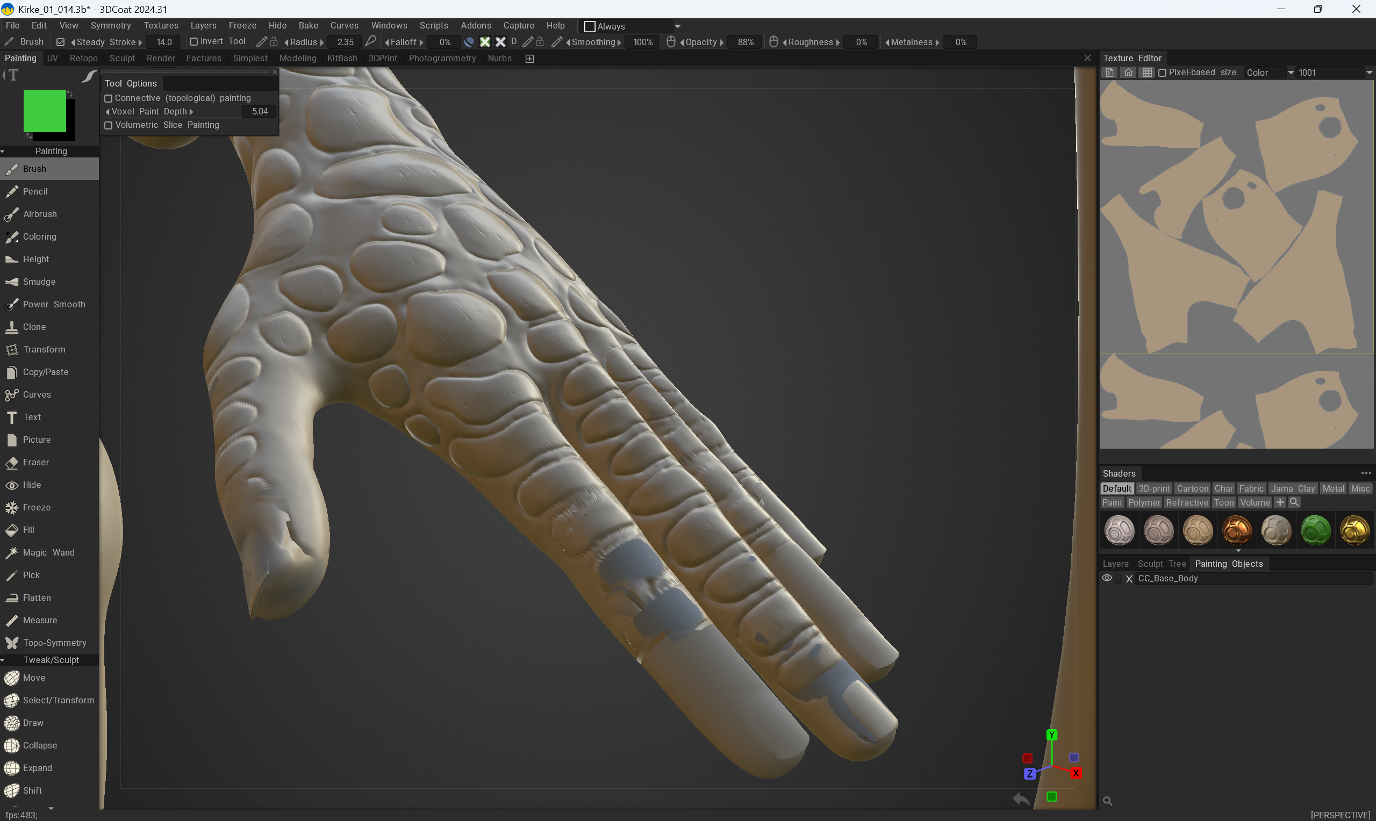Open the Layers panel tab

coord(1115,564)
